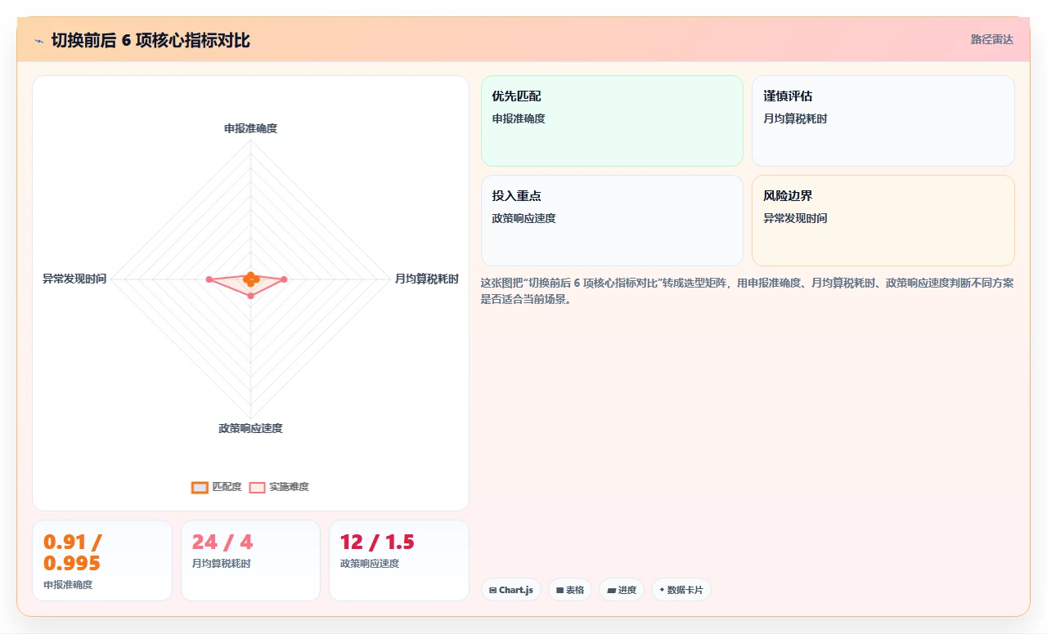Screen dimensions: 1047x634
Task: Click the 数据卡片 tag
Action: coord(681,590)
